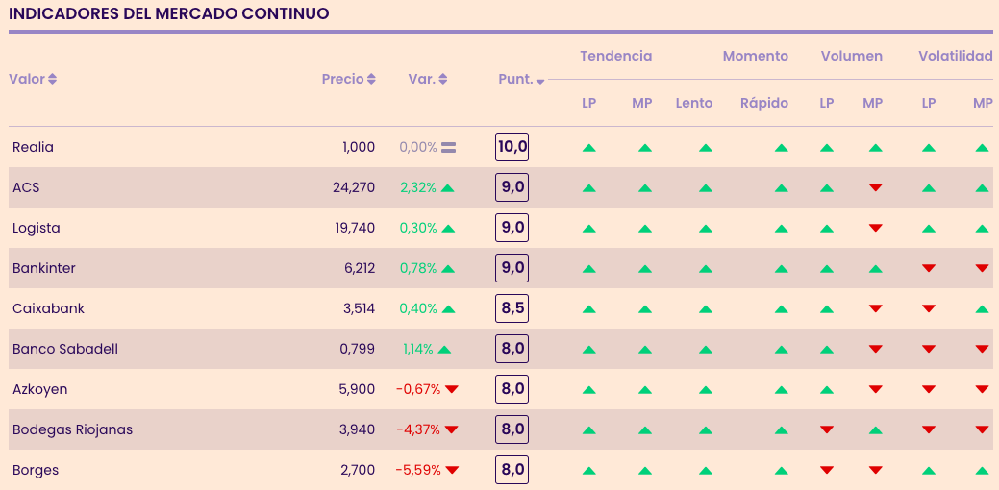Click Bankinter red Volatilidad LP arrow

click(x=929, y=268)
